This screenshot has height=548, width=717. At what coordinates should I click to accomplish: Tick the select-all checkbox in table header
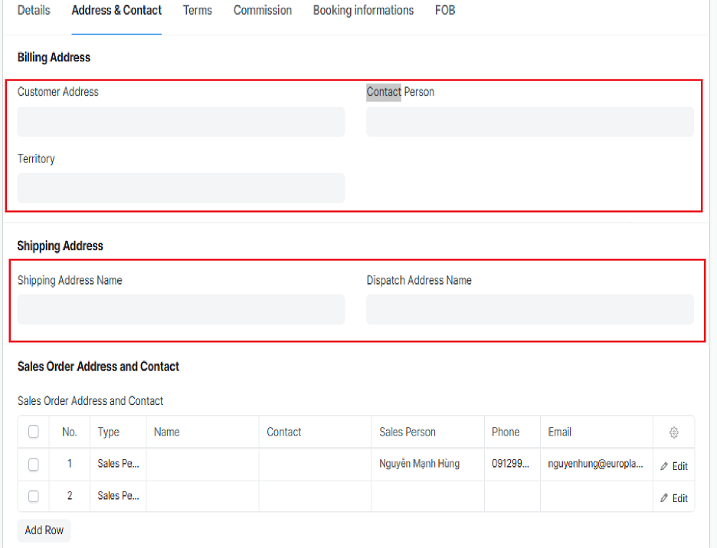(34, 432)
